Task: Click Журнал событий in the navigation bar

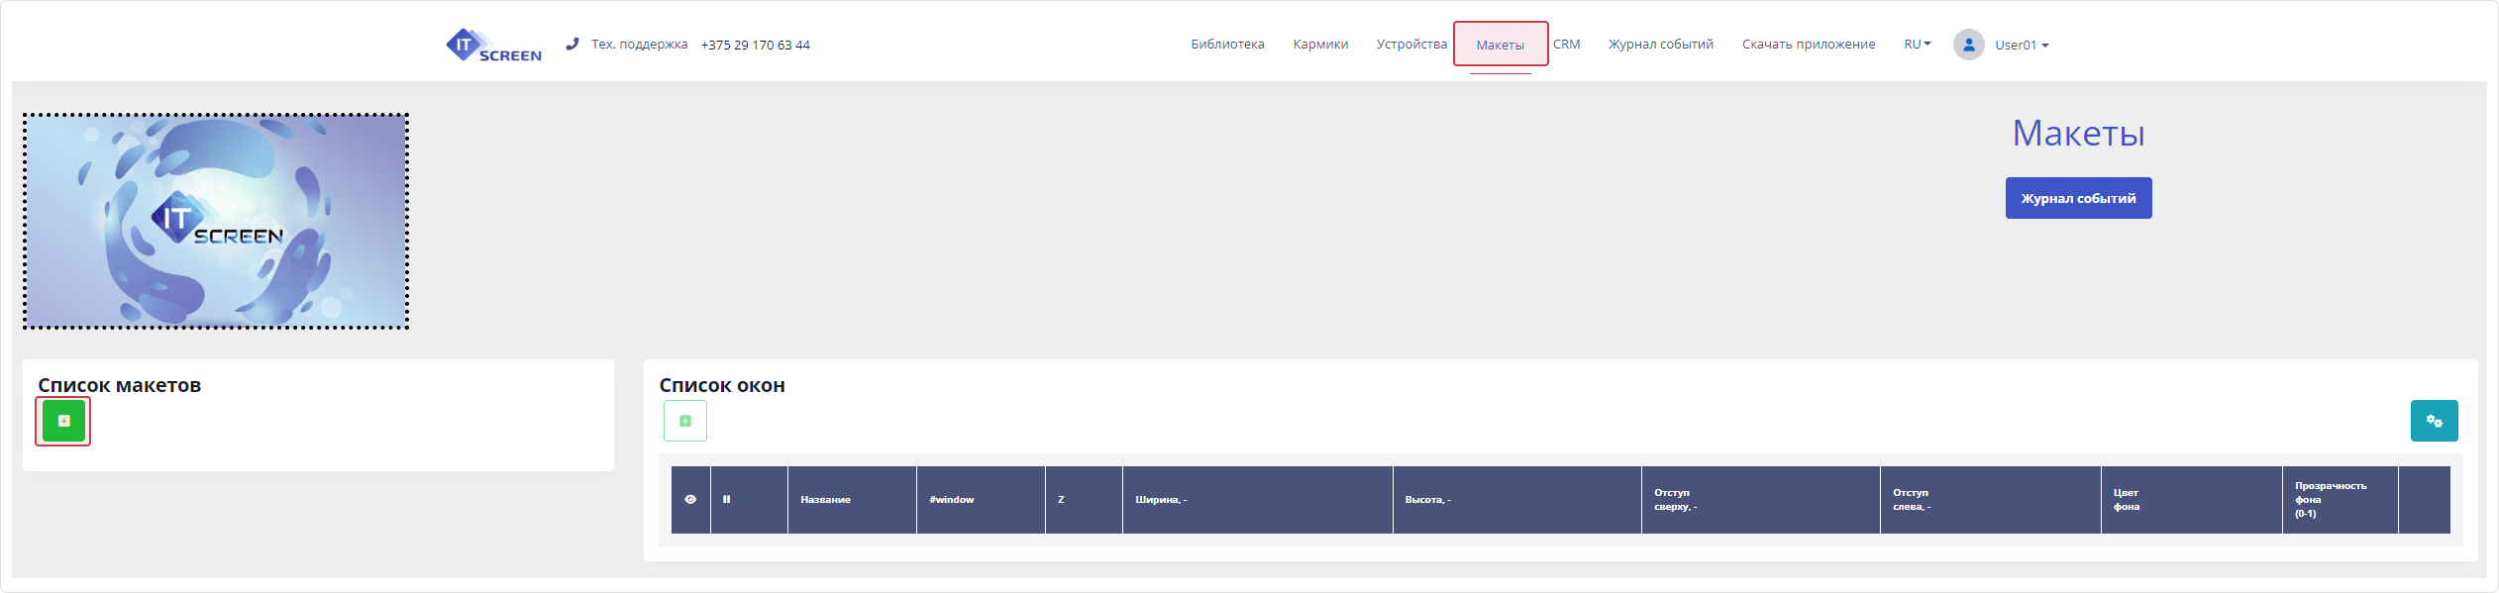Action: coord(1660,45)
